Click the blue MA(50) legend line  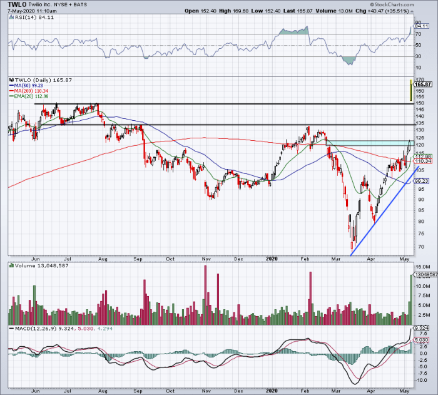tap(11, 86)
